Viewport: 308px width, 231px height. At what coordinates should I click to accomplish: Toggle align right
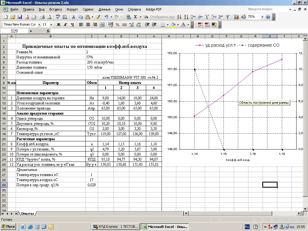coord(95,25)
